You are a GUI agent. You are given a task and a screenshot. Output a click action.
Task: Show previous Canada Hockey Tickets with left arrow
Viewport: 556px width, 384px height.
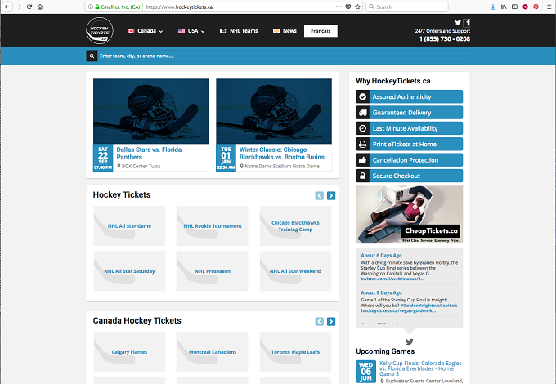point(320,321)
